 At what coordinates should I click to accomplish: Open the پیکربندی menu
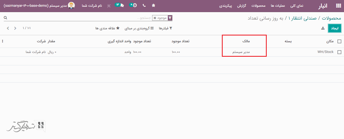point(225,6)
